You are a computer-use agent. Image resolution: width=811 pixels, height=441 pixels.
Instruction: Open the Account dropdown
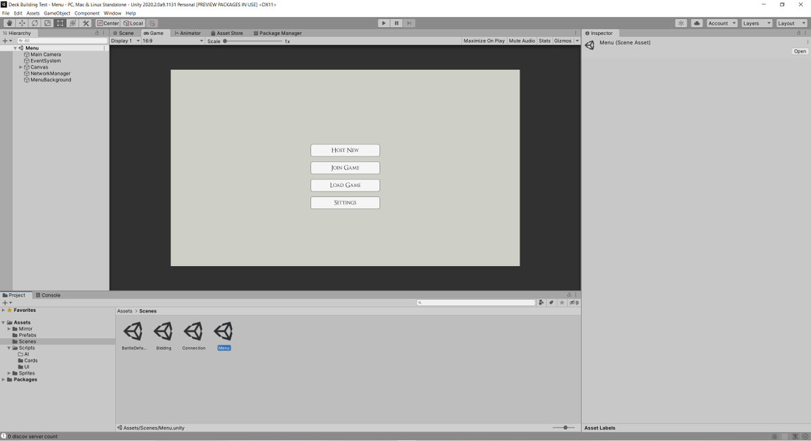click(722, 23)
